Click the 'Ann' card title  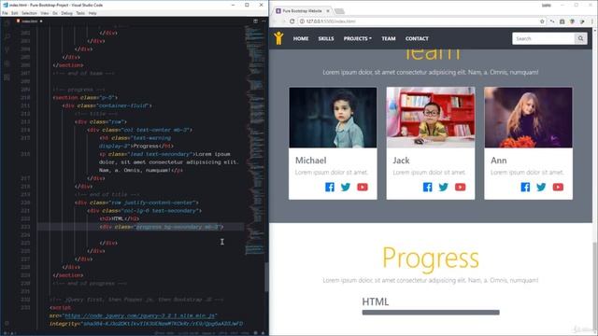pos(499,161)
